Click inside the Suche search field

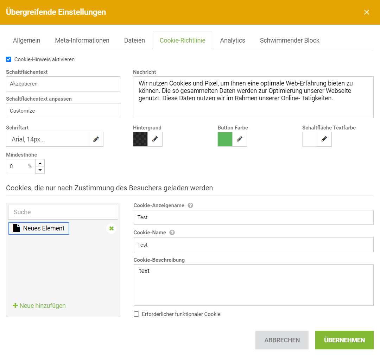point(63,212)
